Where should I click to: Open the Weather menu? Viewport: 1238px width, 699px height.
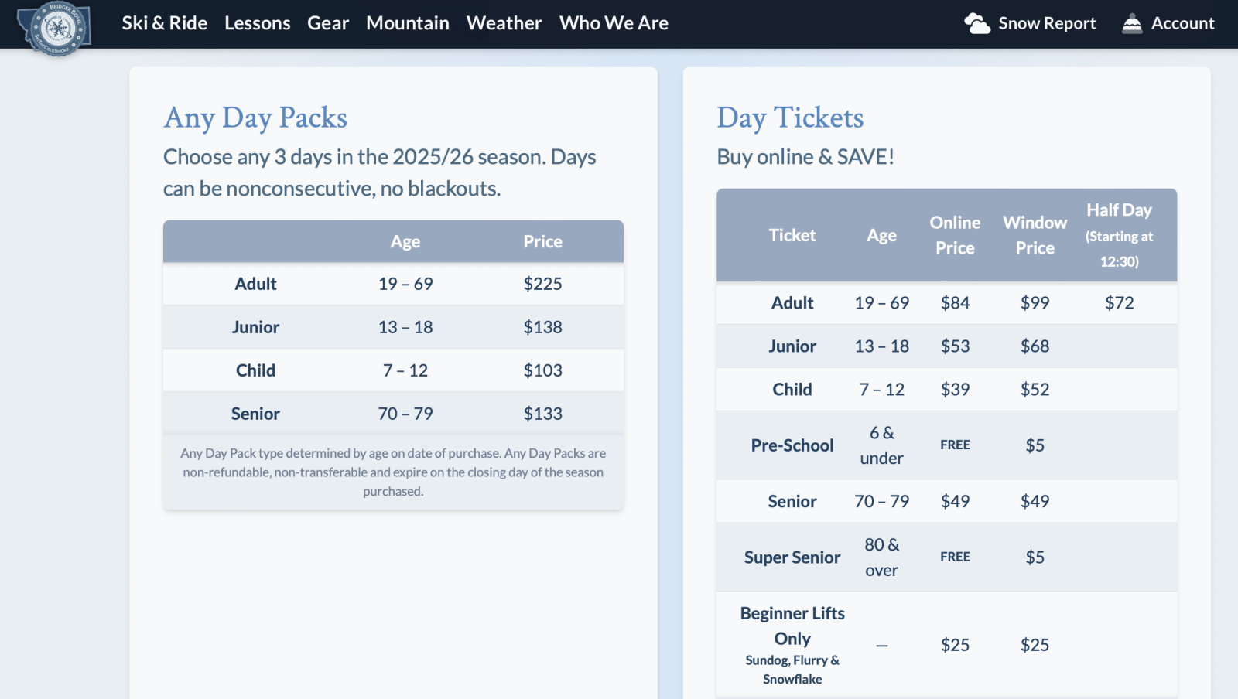pos(504,22)
